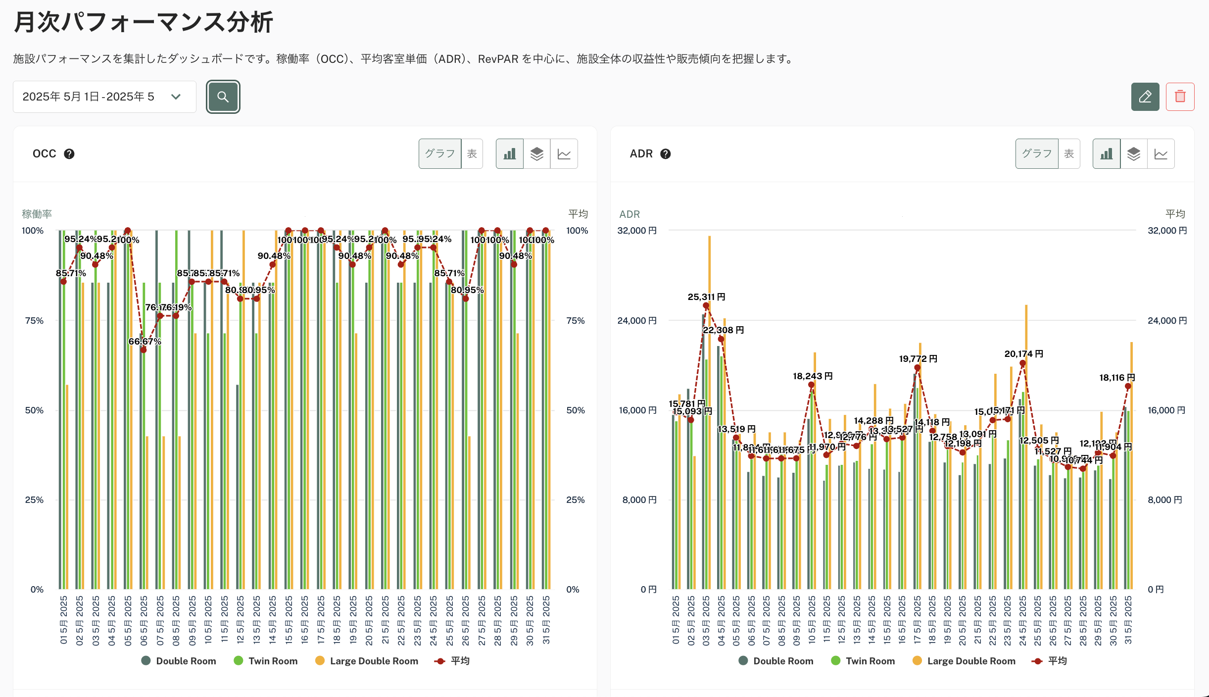The height and width of the screenshot is (697, 1209).
Task: Click the ADR help question mark icon
Action: [666, 154]
